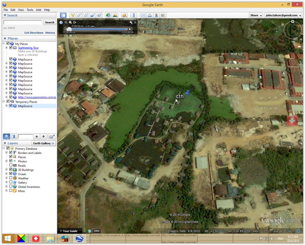Open the panoramio.com link in Places
The height and width of the screenshot is (245, 305).
click(x=37, y=97)
